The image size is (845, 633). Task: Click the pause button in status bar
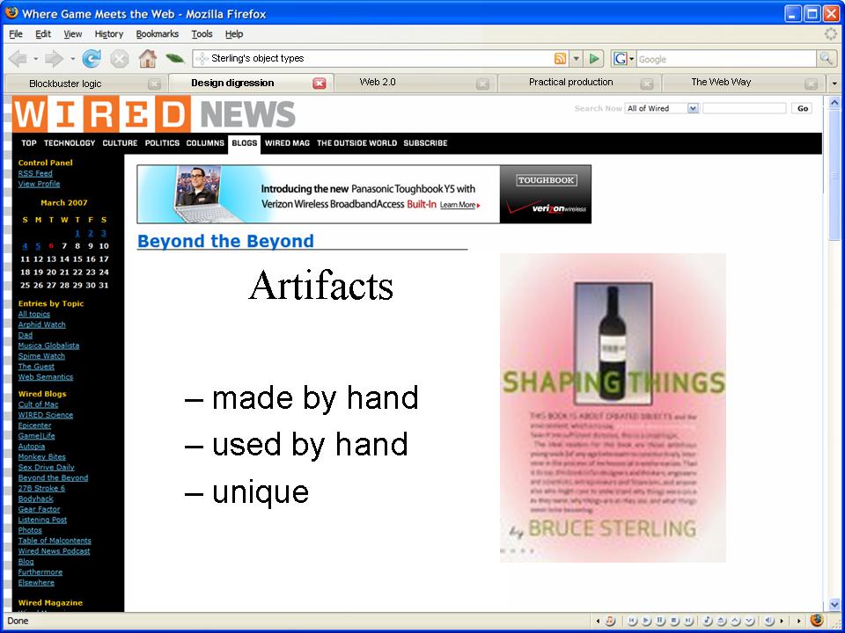pos(659,621)
